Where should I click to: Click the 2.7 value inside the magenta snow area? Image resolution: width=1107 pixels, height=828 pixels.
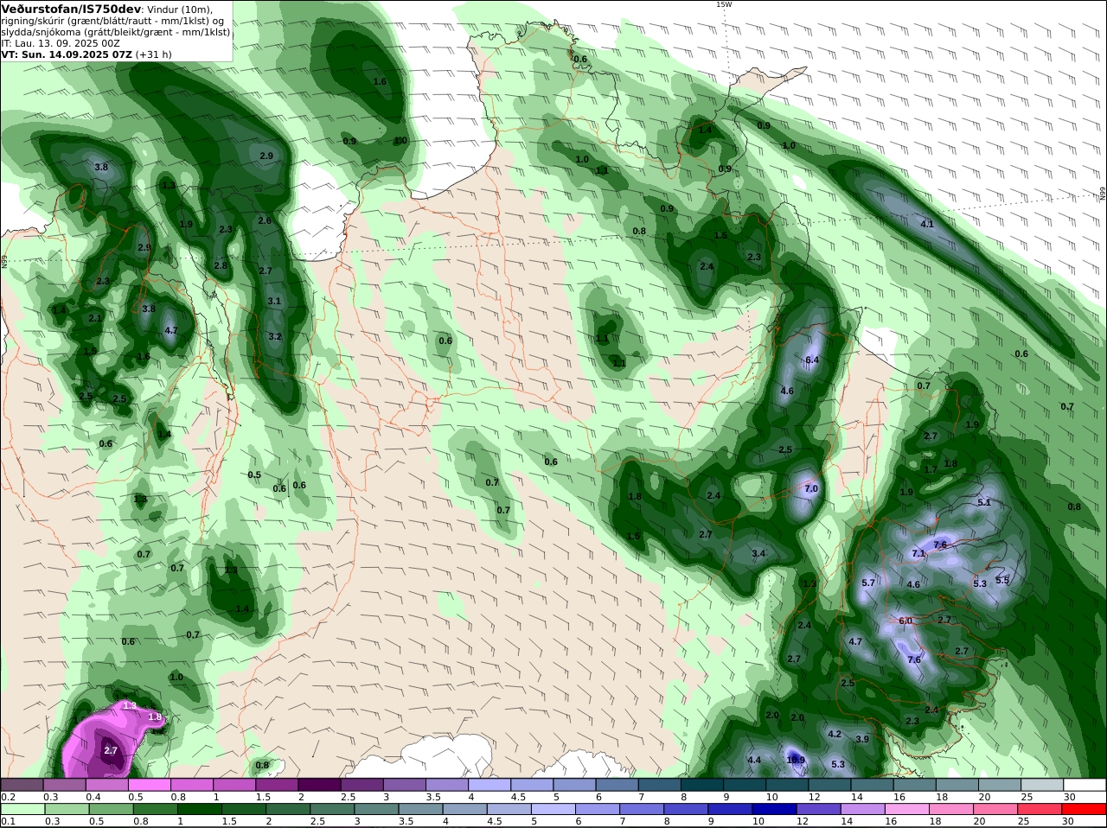tap(111, 751)
